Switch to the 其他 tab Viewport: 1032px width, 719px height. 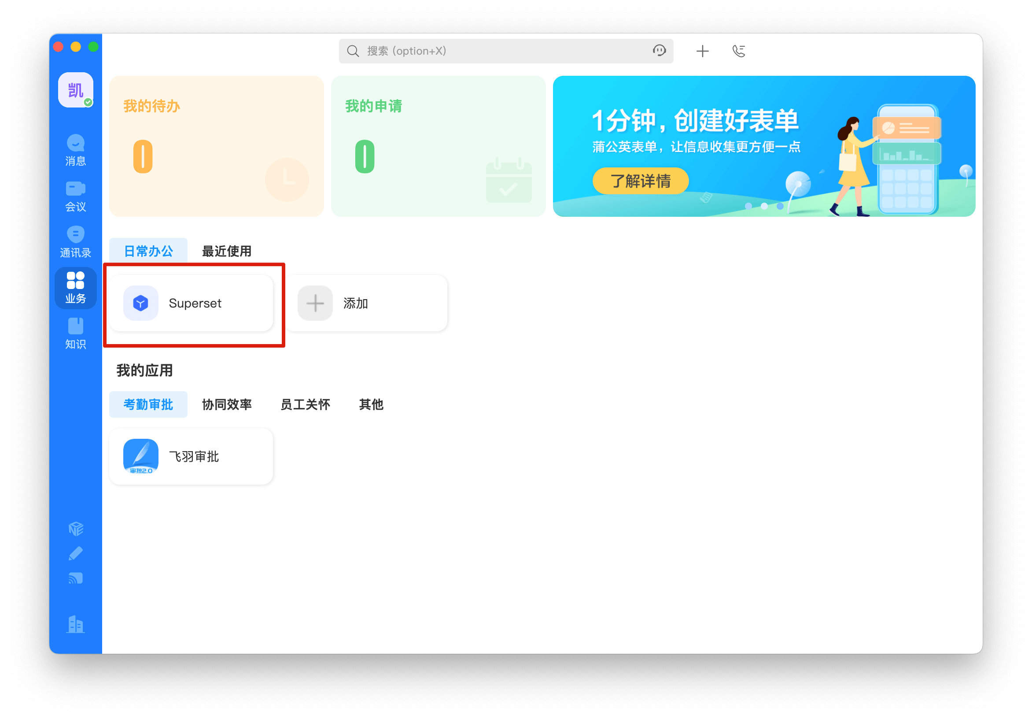(371, 404)
